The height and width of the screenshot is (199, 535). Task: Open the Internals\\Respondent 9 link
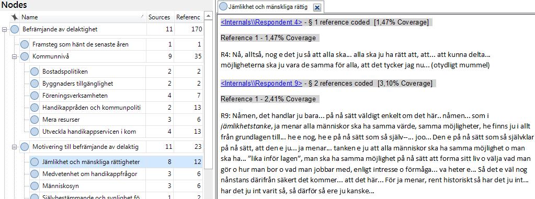tap(261, 84)
